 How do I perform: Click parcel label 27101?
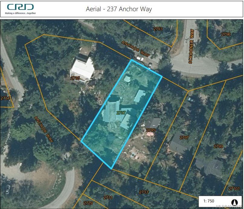[x=234, y=189]
